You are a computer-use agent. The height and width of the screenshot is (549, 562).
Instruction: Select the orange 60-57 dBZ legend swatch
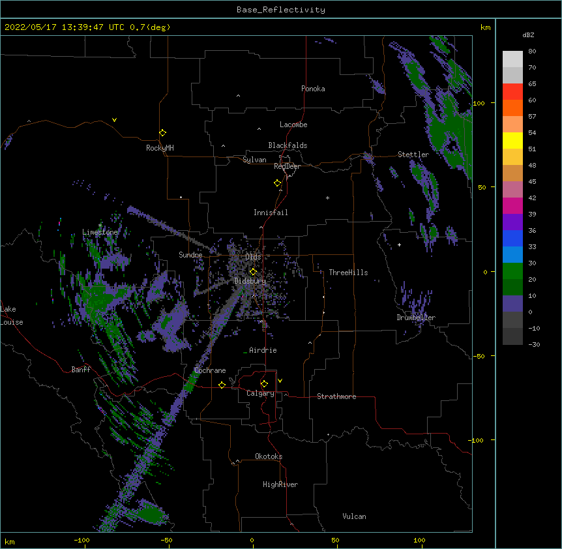[512, 108]
